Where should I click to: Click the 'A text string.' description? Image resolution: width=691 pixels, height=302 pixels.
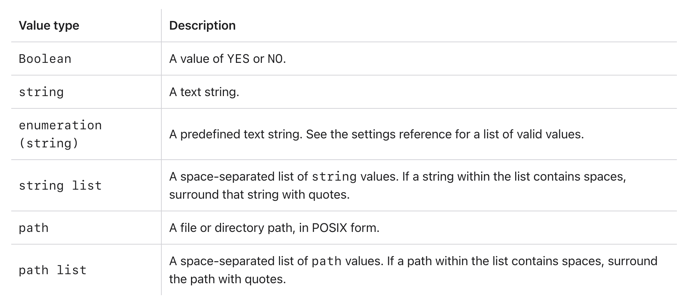tap(204, 92)
